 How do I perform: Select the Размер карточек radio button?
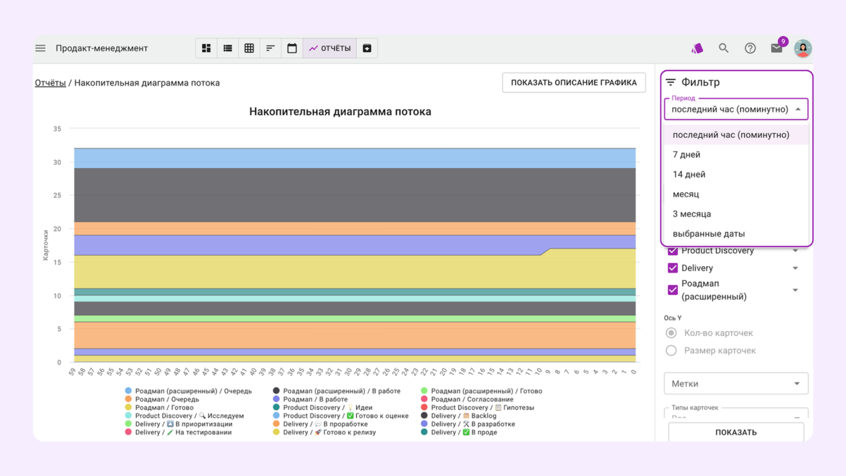pos(671,350)
